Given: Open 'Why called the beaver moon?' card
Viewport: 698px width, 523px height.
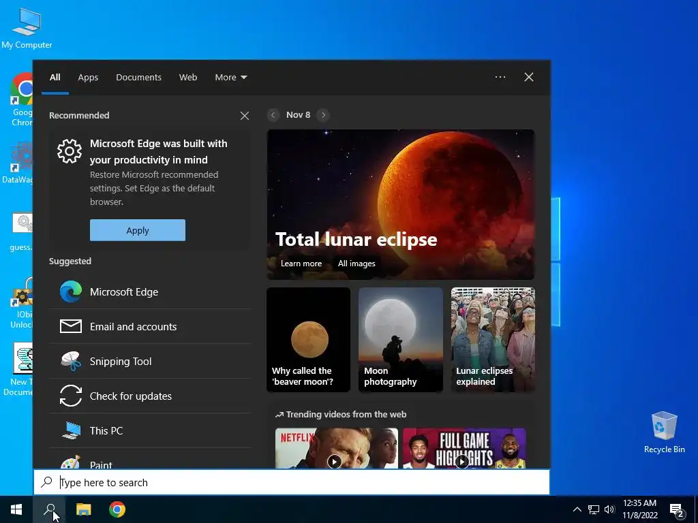Looking at the screenshot, I should click(309, 340).
